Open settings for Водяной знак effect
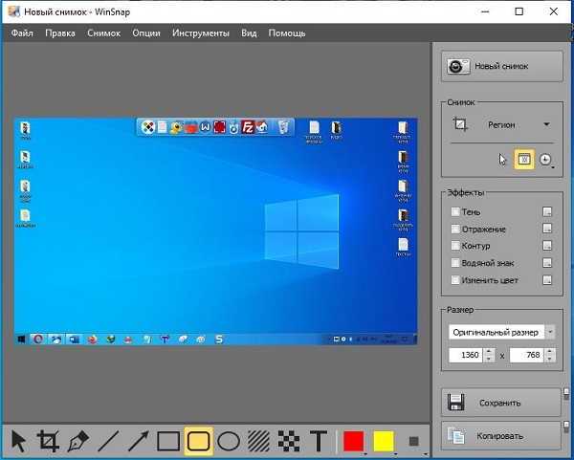 click(547, 263)
